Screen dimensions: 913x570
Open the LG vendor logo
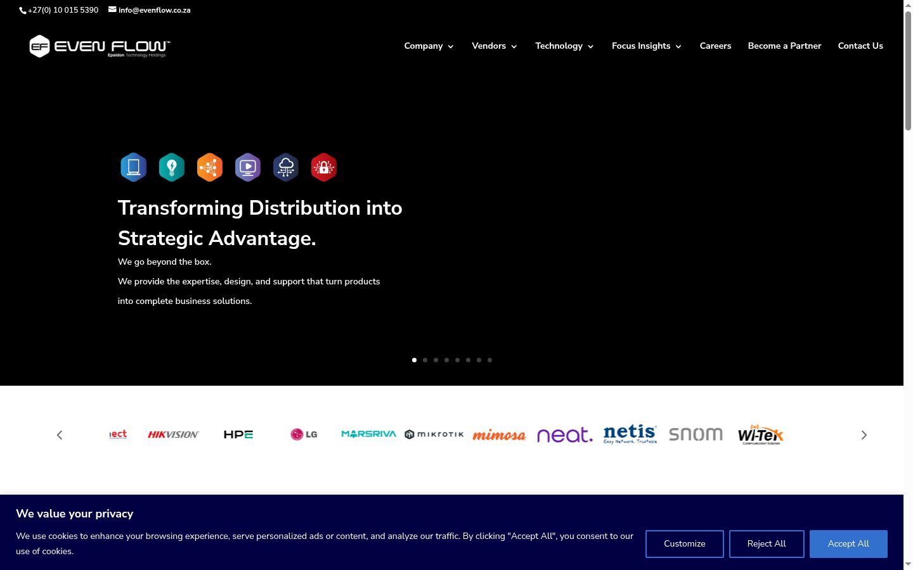click(x=304, y=434)
